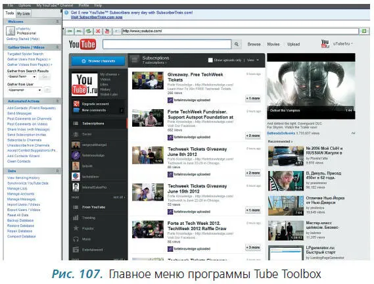Image resolution: width=374 pixels, height=284 pixels.
Task: Open thumbnail of Techweek Tickets Giveaway June 15th
Action: point(148,192)
